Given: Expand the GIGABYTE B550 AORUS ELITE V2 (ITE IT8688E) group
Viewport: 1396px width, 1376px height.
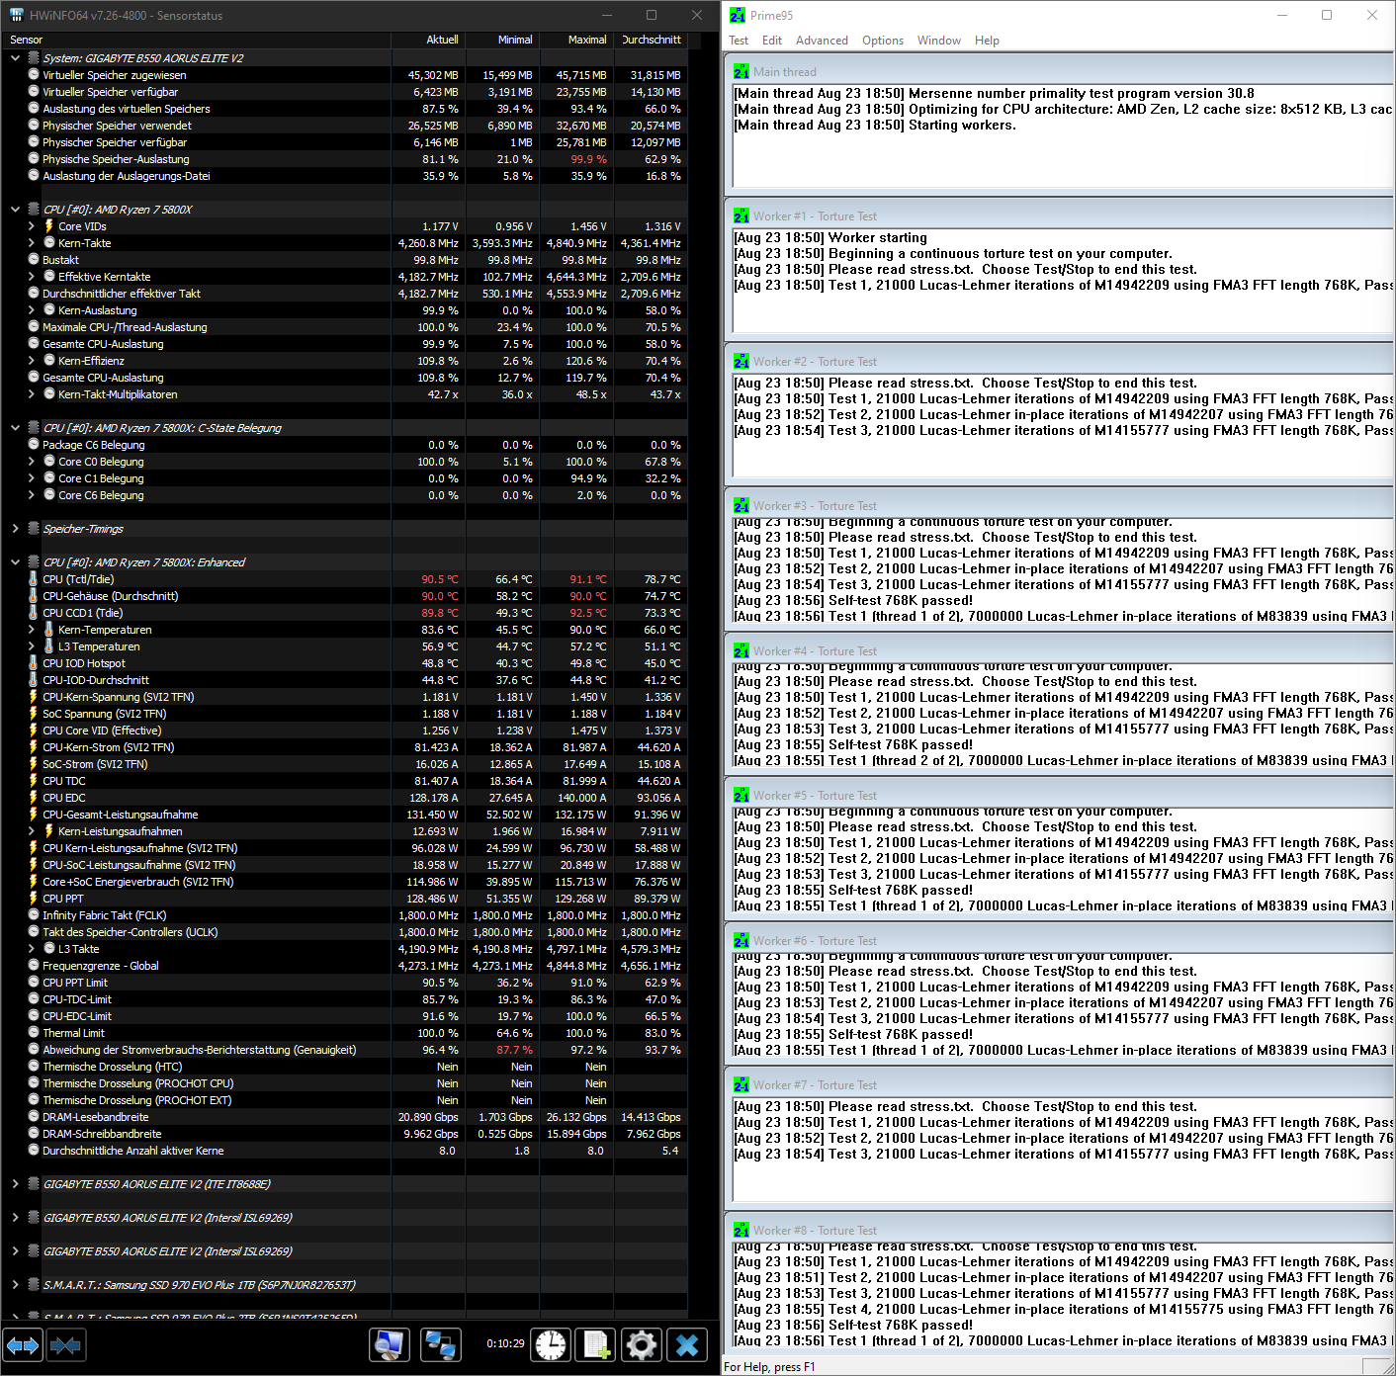Looking at the screenshot, I should point(15,1184).
